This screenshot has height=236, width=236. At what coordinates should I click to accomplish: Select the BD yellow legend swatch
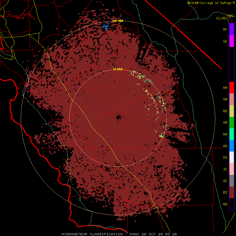tap(232, 111)
